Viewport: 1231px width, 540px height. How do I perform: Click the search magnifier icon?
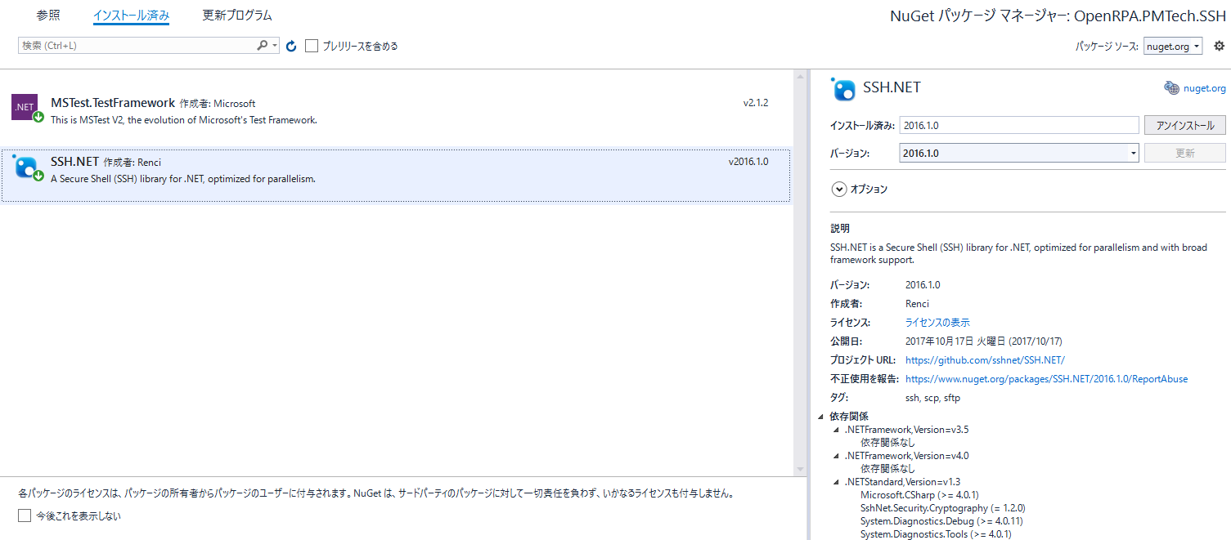(x=262, y=46)
